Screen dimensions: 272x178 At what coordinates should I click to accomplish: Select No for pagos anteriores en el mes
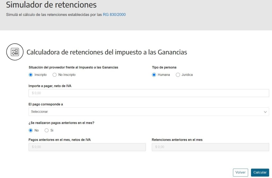pos(31,130)
